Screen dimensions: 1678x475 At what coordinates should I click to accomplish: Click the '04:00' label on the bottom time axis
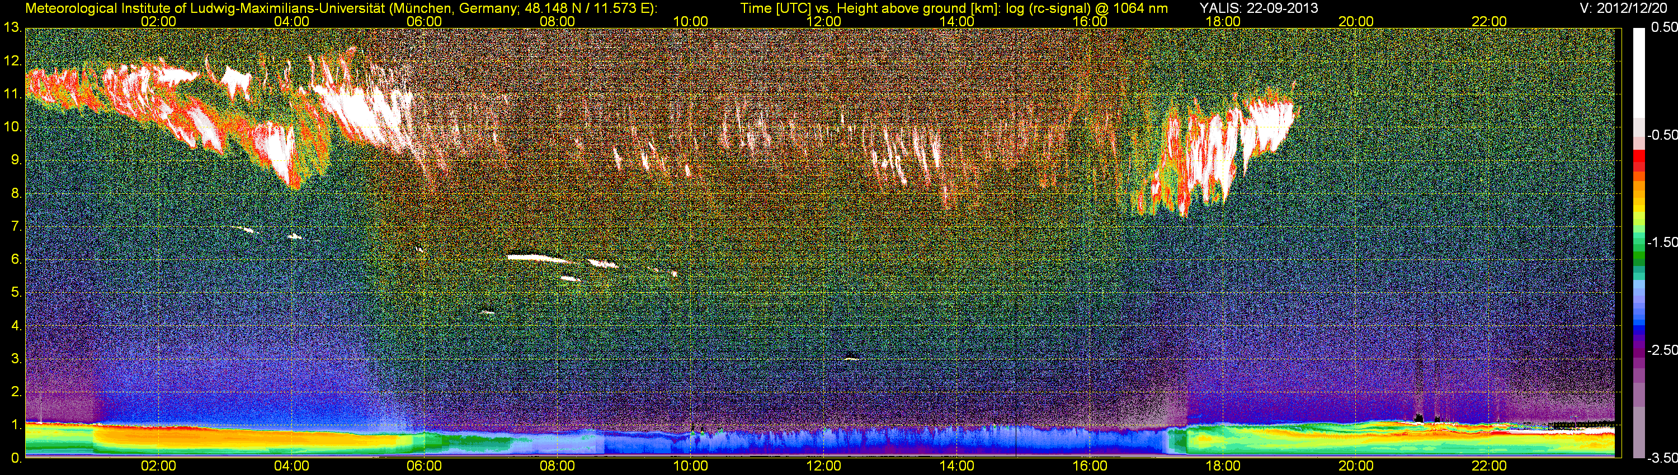(x=291, y=466)
